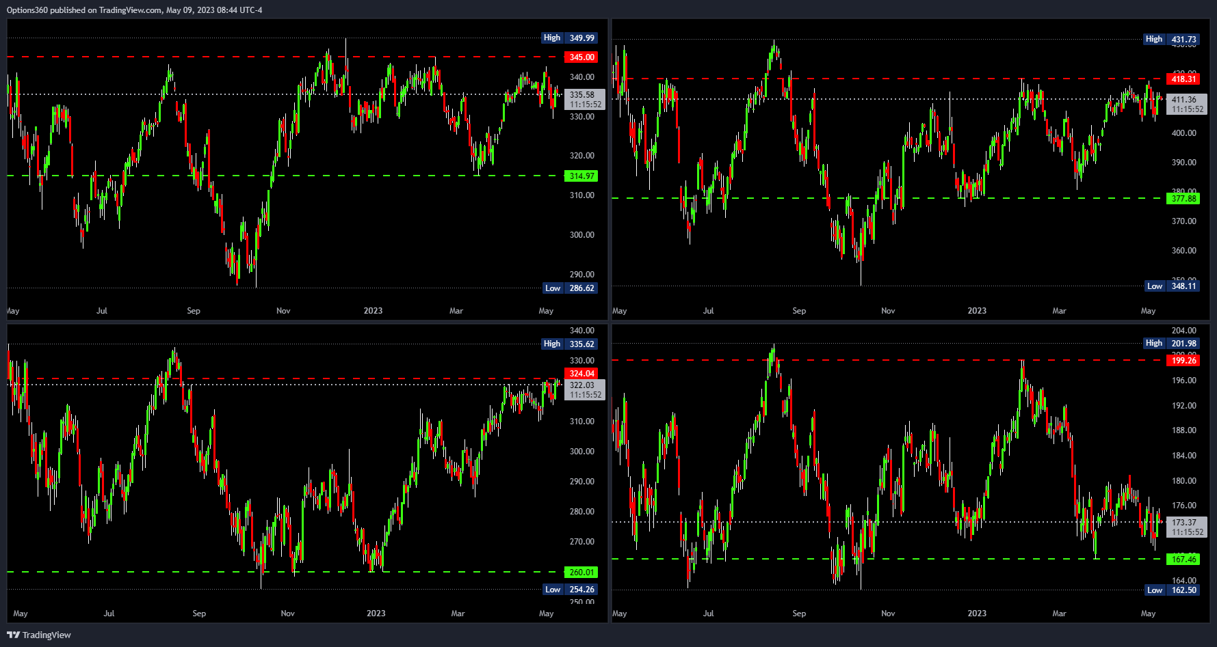Click the 320.00 price axis value
This screenshot has height=647, width=1217.
[581, 156]
